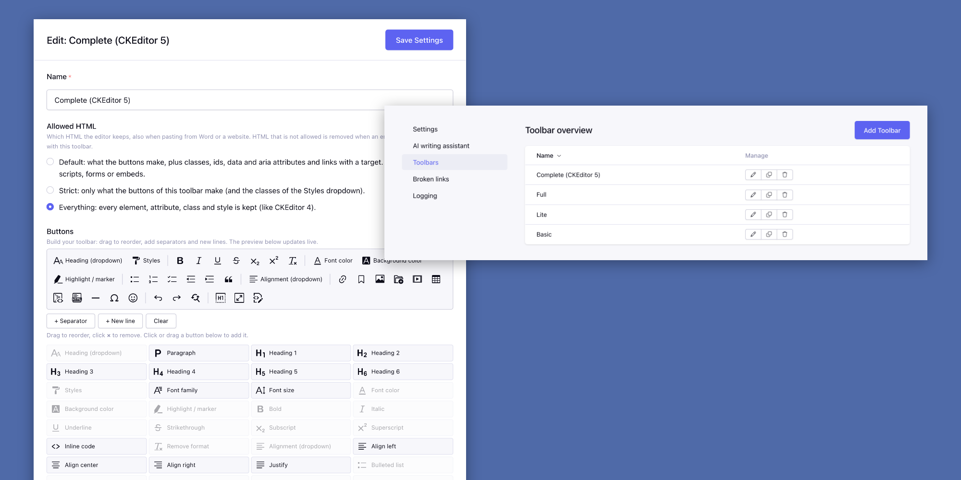Viewport: 961px width, 480px height.
Task: Click the find and replace icon
Action: click(196, 298)
